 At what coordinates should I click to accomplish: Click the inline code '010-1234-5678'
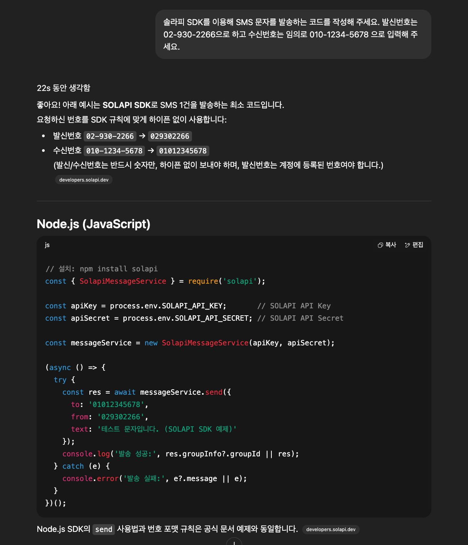click(114, 151)
